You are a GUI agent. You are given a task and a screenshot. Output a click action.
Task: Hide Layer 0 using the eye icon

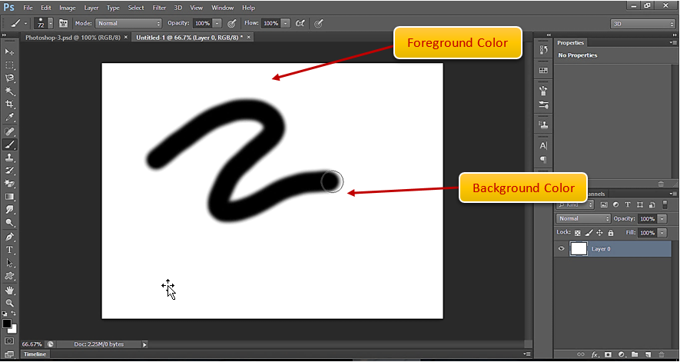(x=562, y=249)
